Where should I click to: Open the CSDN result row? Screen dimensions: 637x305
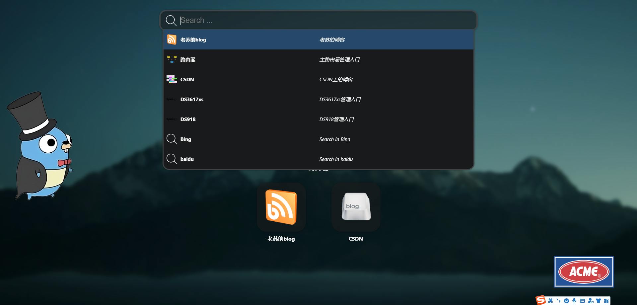point(318,80)
